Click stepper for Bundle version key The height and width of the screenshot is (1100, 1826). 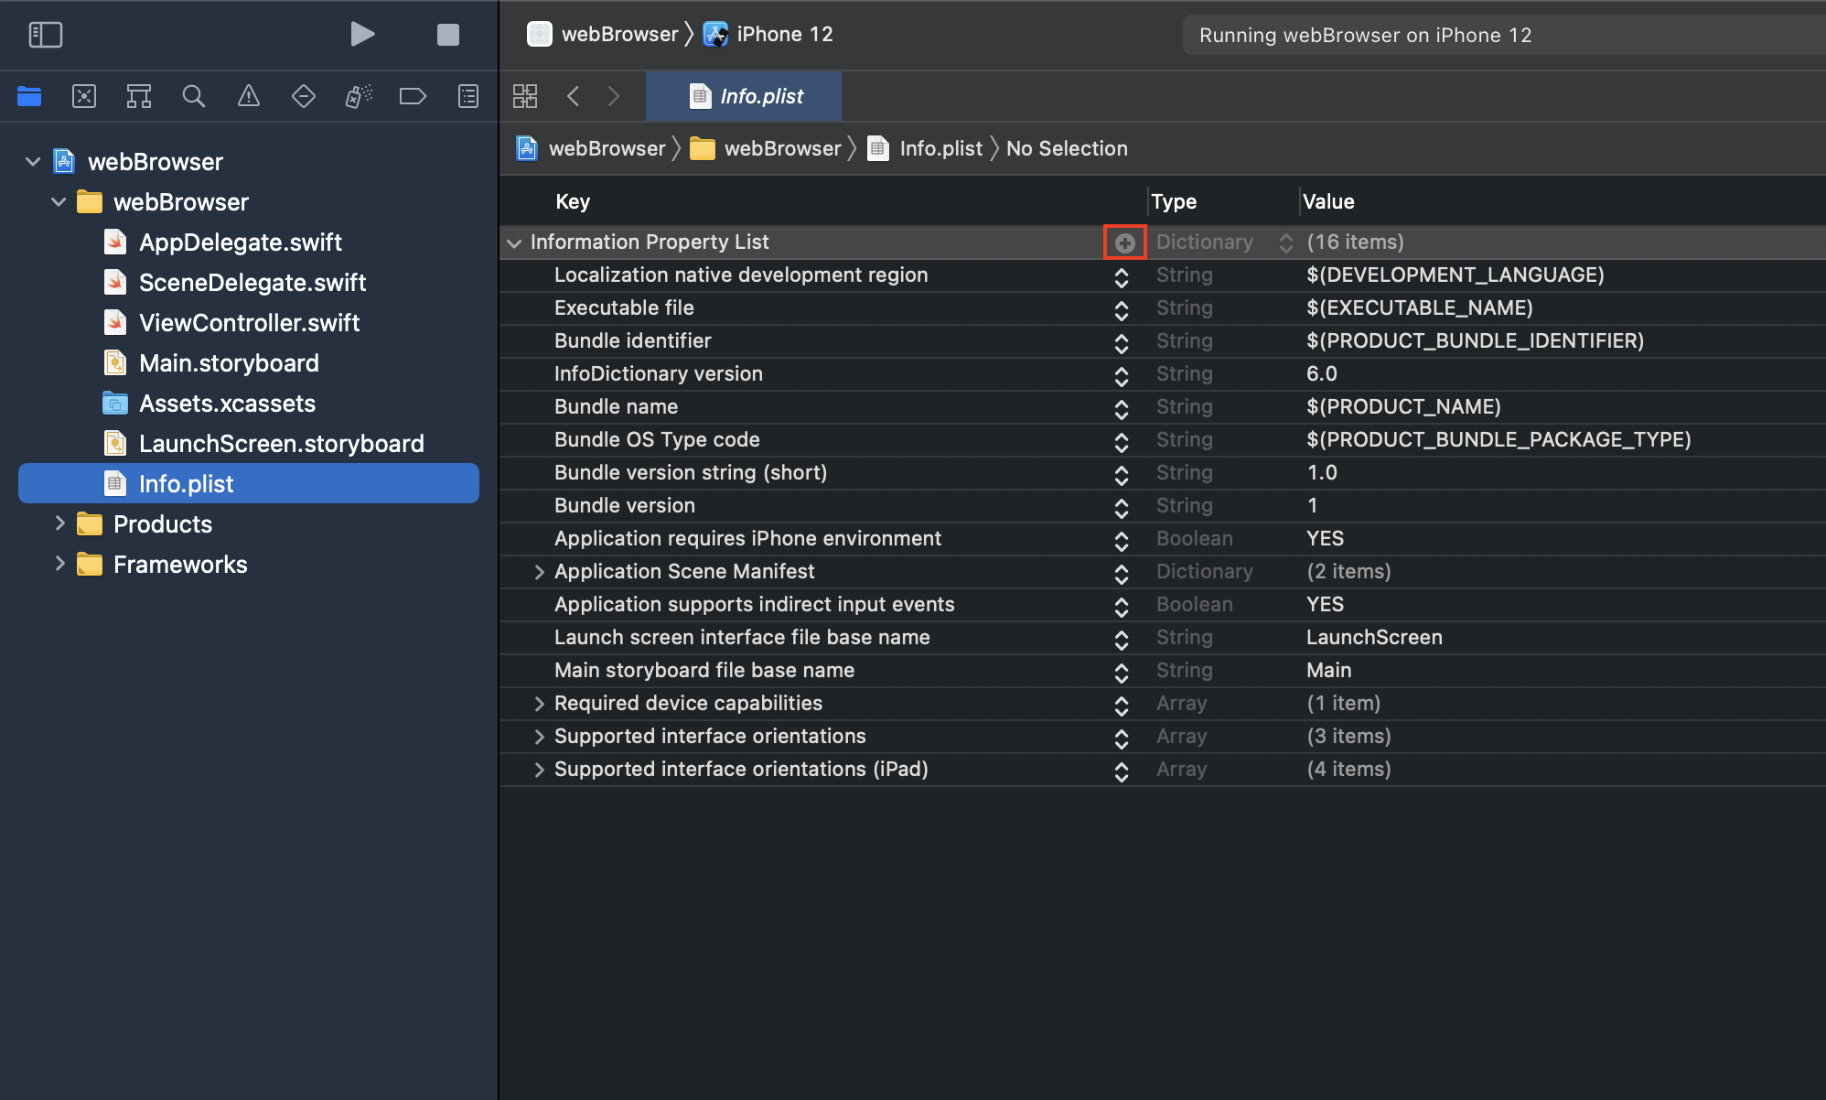click(1122, 508)
